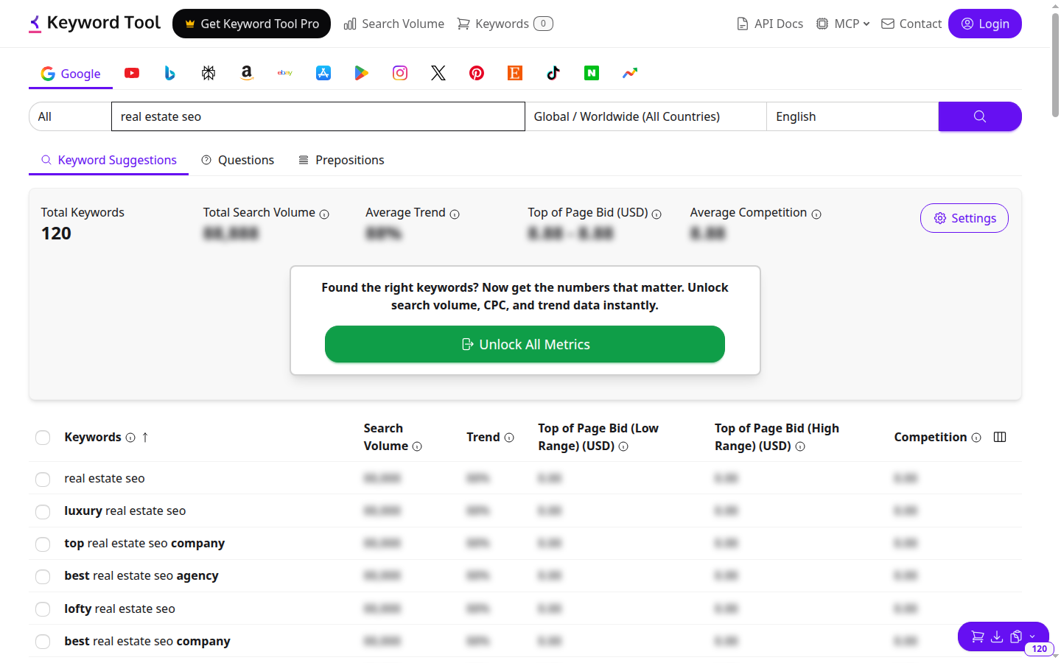Open the API Docs link
This screenshot has width=1061, height=663.
coord(770,24)
